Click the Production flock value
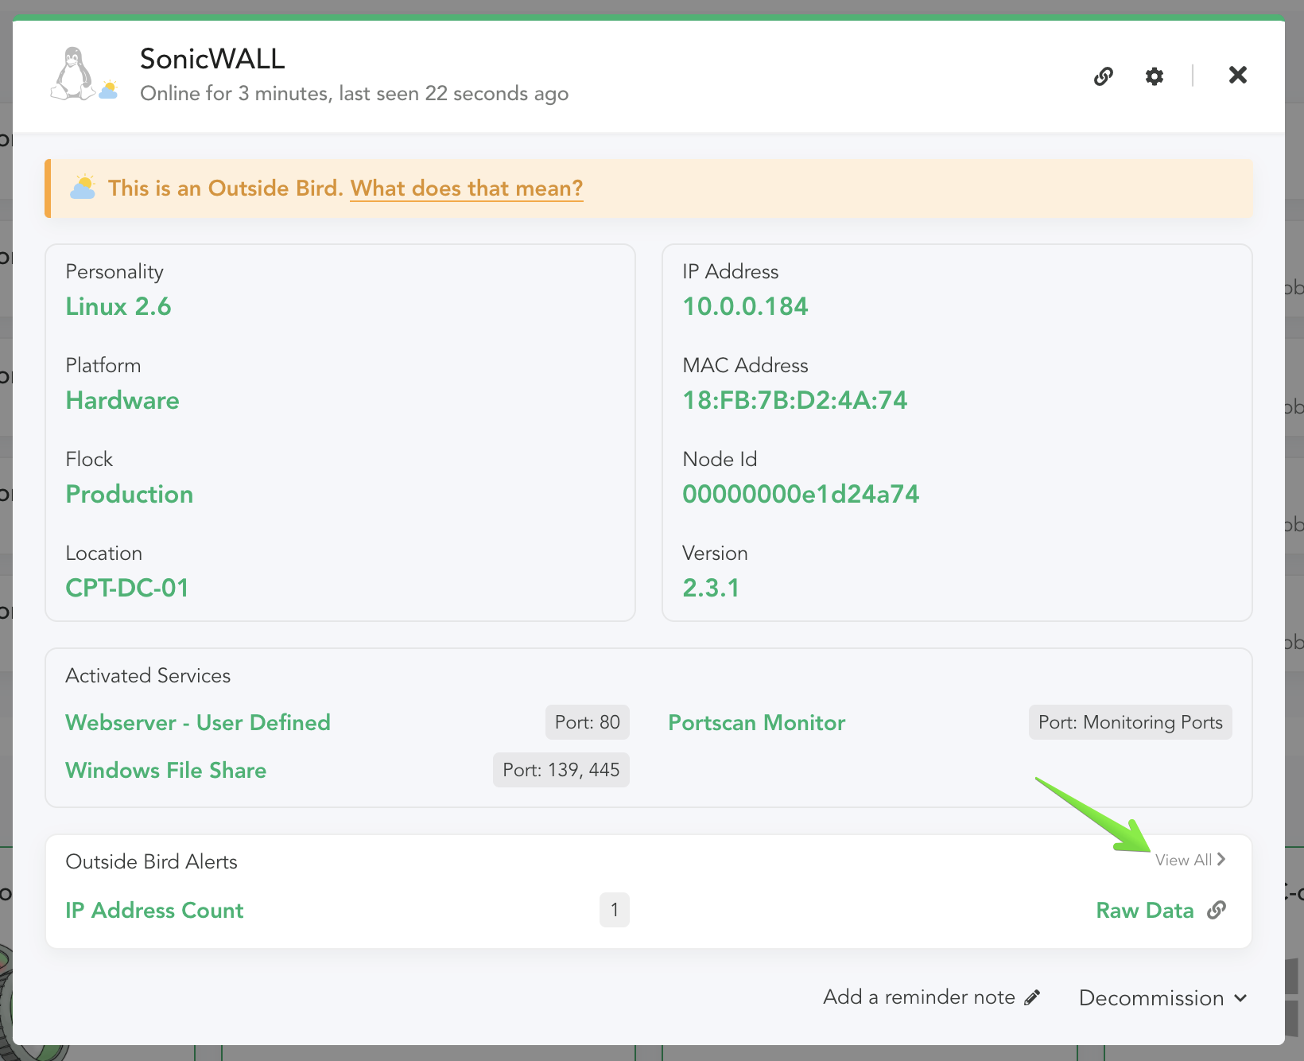 coord(130,494)
